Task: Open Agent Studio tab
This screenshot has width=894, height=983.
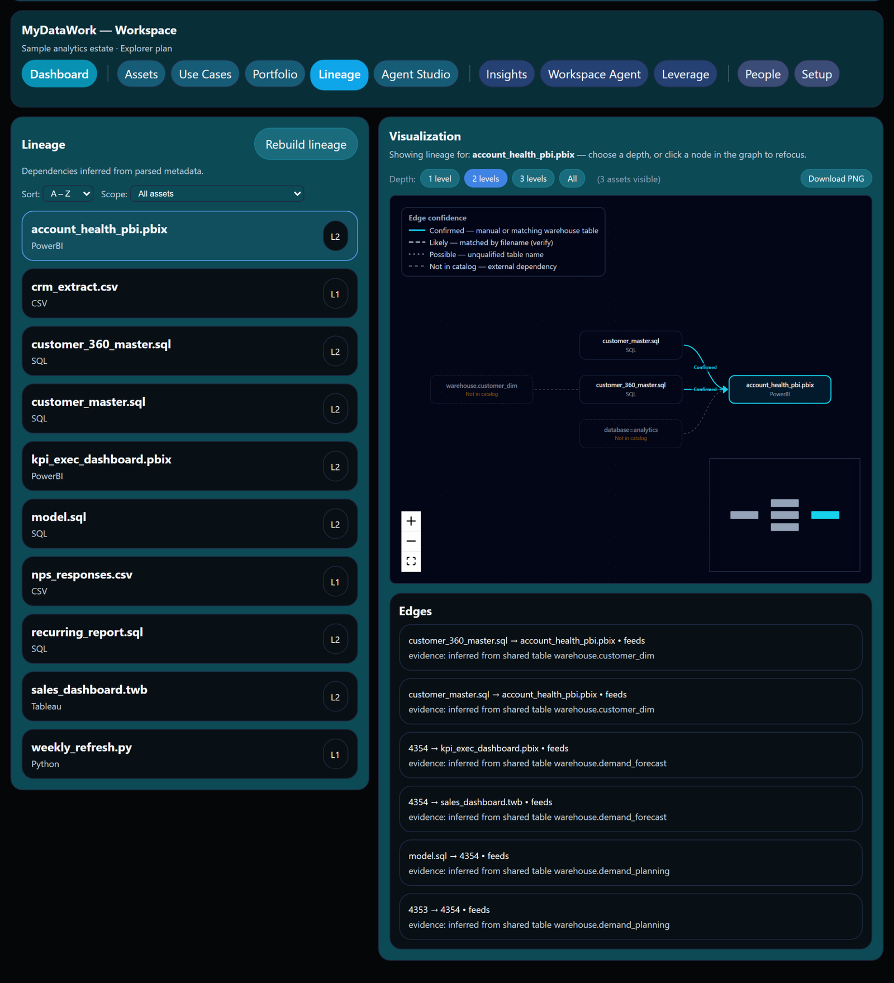Action: (416, 74)
